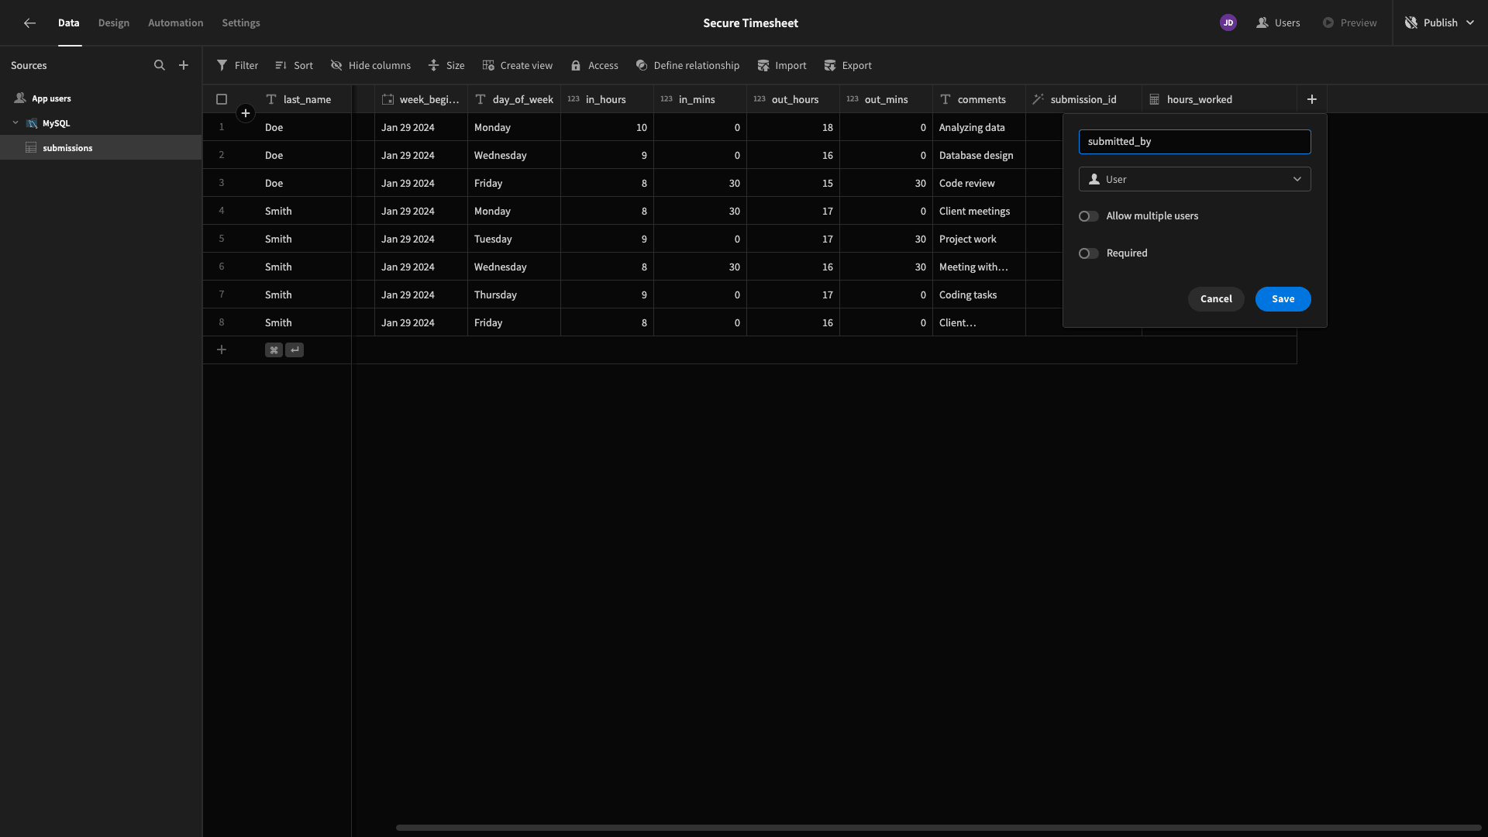Viewport: 1488px width, 837px height.
Task: Expand the Publish dropdown
Action: (1470, 23)
